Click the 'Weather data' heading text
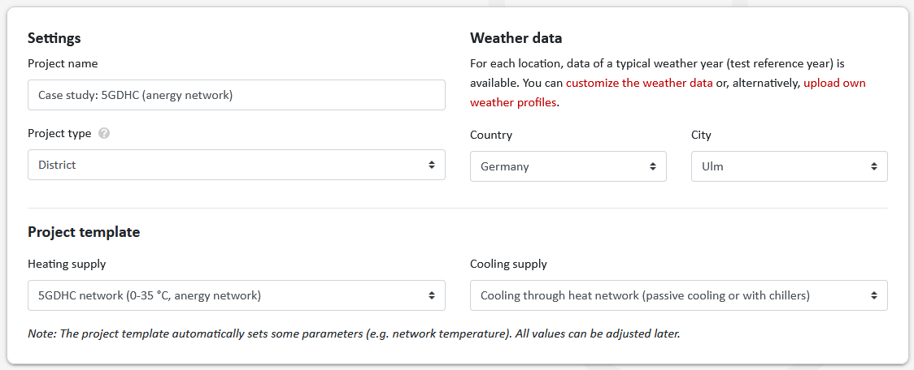The image size is (914, 370). (x=516, y=38)
